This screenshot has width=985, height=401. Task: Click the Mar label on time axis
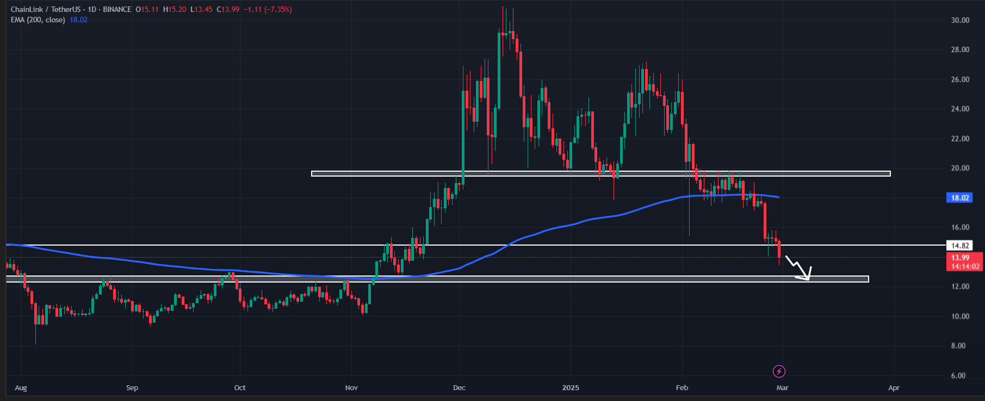782,387
